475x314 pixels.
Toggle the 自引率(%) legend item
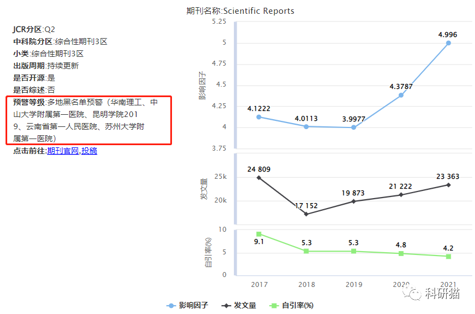pyautogui.click(x=291, y=306)
